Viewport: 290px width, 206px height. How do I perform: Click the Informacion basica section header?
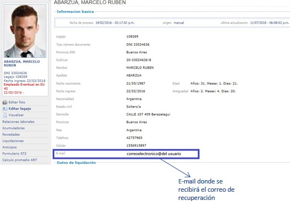(x=75, y=12)
